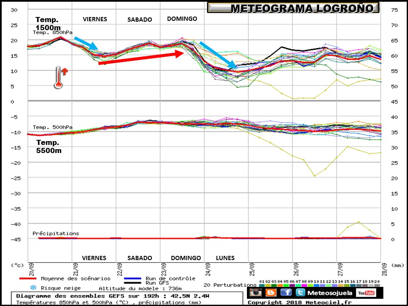The image size is (408, 306).
Task: Click the top SABADO day label
Action: pos(140,20)
